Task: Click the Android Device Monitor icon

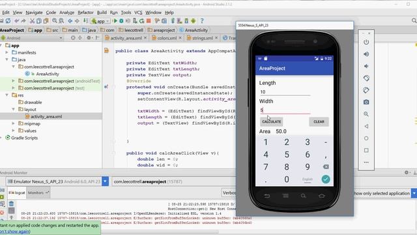Action: [x=194, y=21]
